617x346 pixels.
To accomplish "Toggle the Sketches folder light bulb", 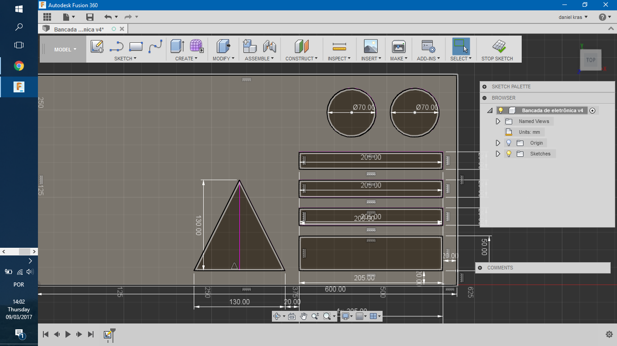I will (509, 154).
